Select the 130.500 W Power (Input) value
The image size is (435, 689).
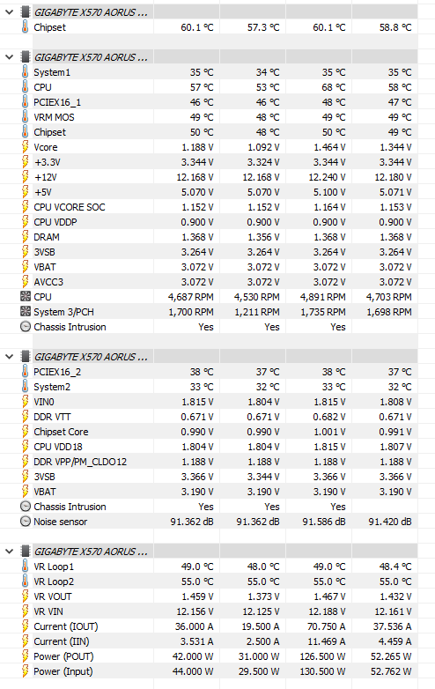coord(323,671)
